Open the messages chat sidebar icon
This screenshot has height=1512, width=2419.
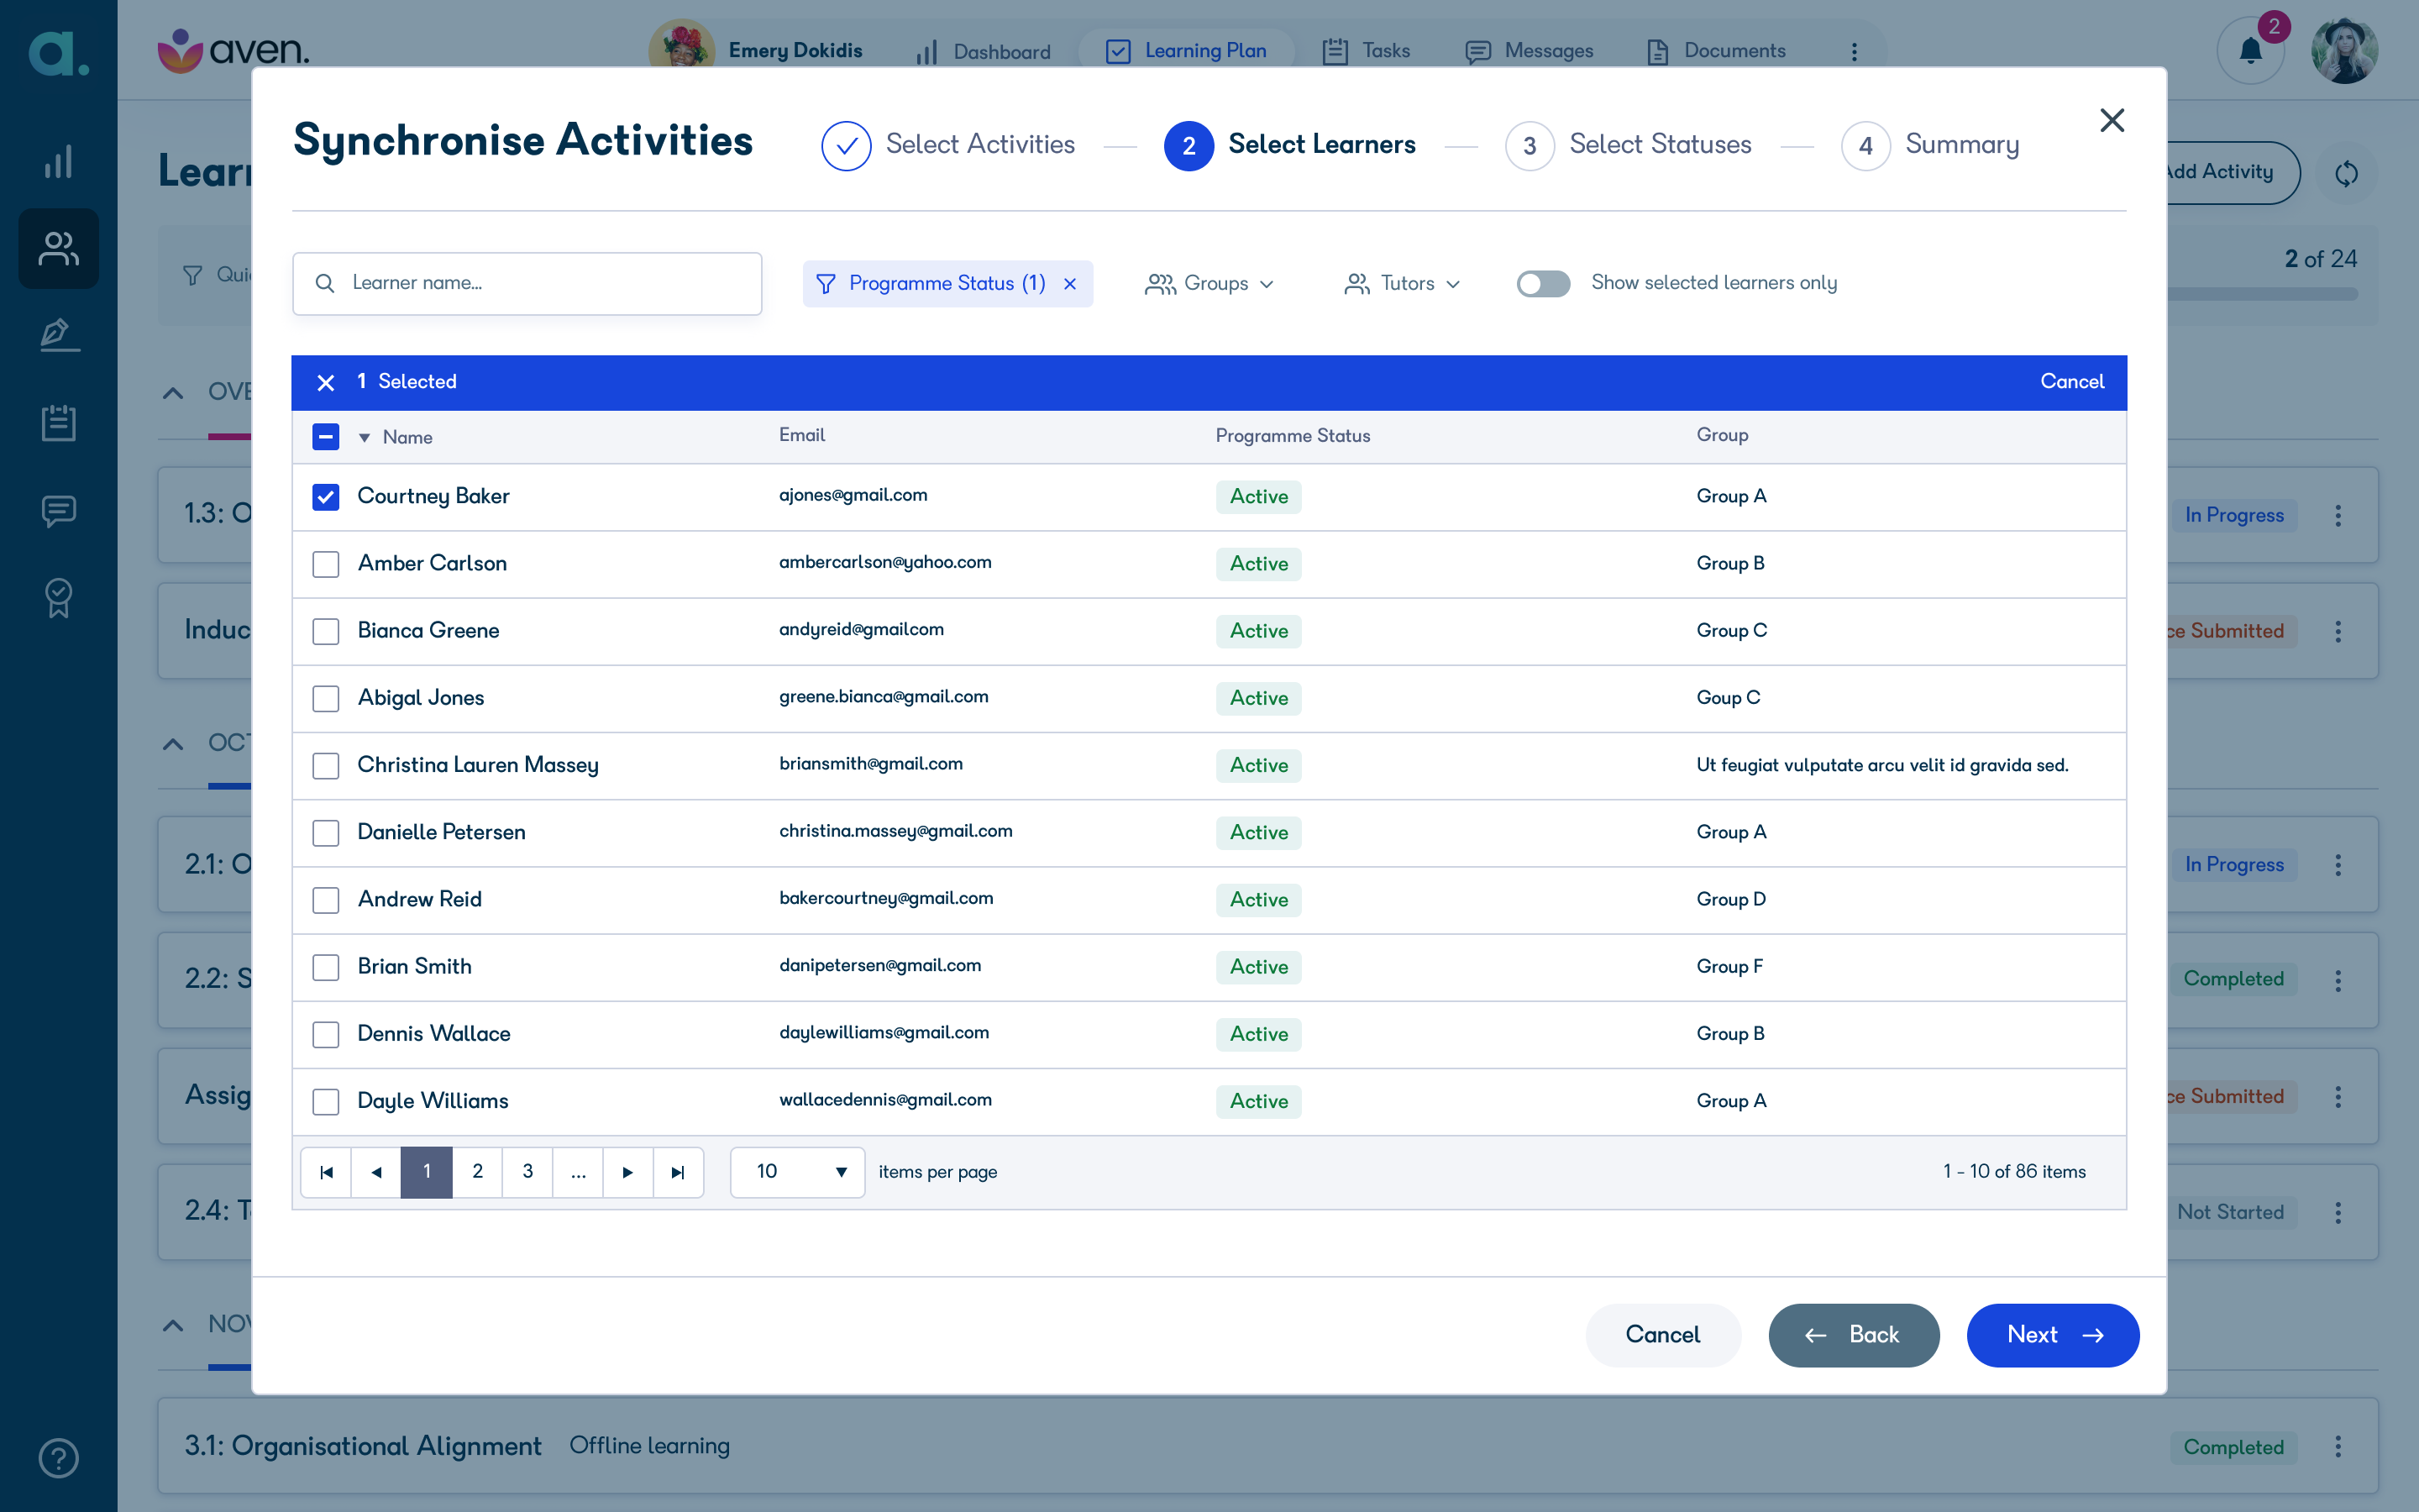[58, 511]
